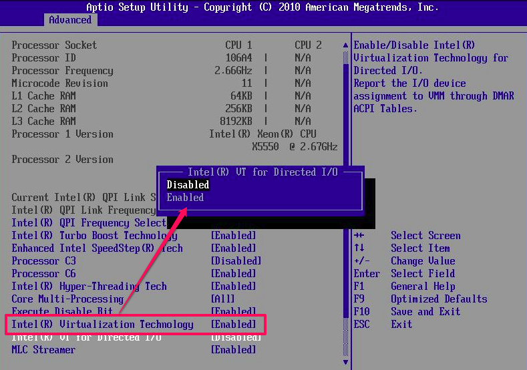
Task: Change SpeedStep [Enabled] value
Action: point(234,248)
